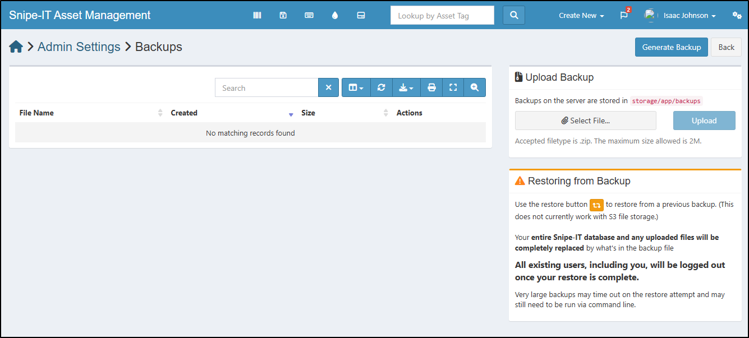Open the table columns selector dropdown
The image size is (749, 338).
356,87
